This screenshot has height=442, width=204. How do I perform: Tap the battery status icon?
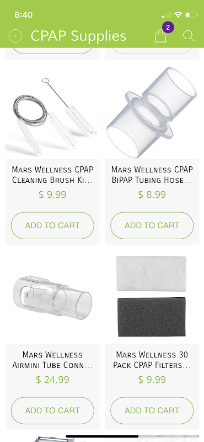[x=191, y=15]
